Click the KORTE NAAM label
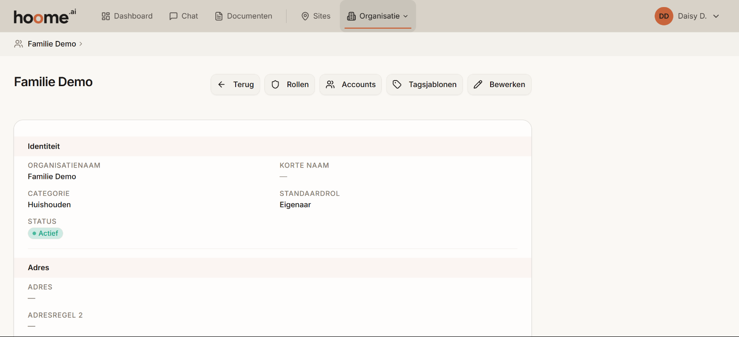739x337 pixels. tap(304, 166)
